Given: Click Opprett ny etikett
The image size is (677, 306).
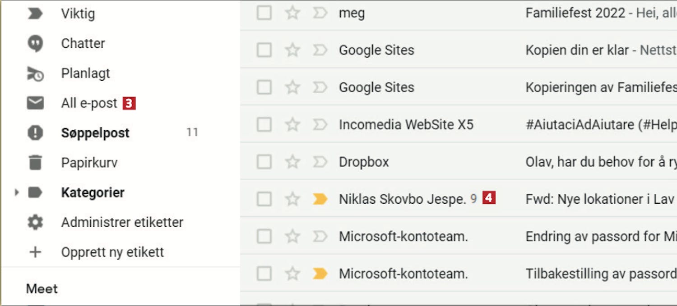Looking at the screenshot, I should pos(112,252).
